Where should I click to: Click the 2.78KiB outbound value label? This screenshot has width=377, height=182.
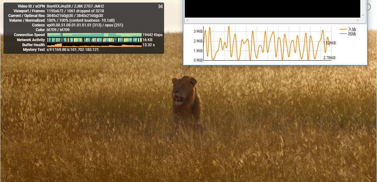coord(329,58)
